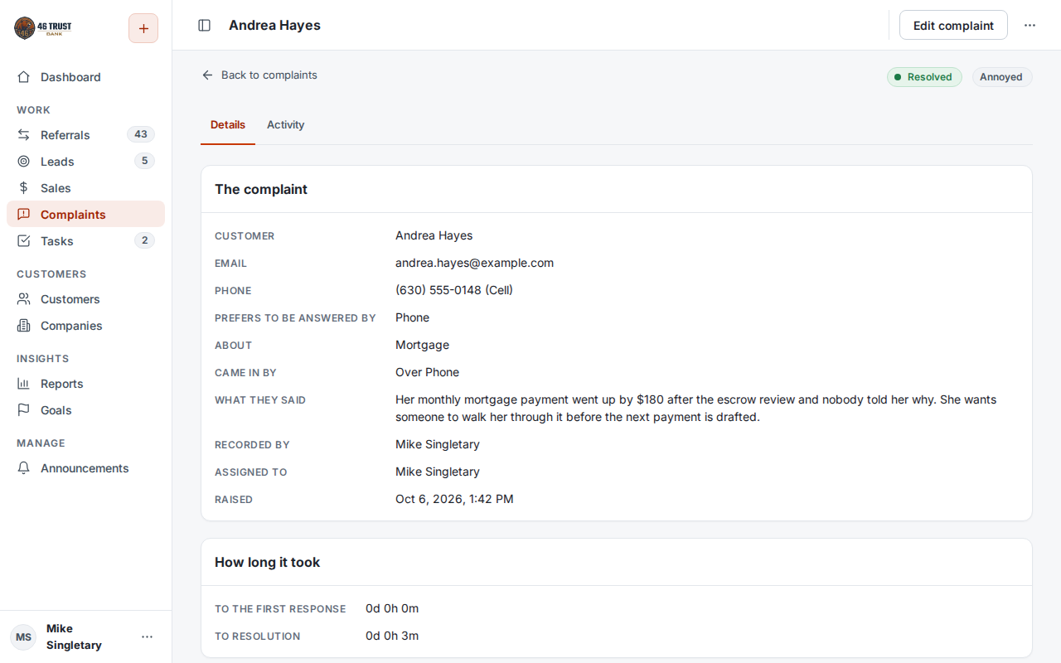The width and height of the screenshot is (1061, 663).
Task: Open the more options menu beside Edit complaint
Action: point(1030,26)
